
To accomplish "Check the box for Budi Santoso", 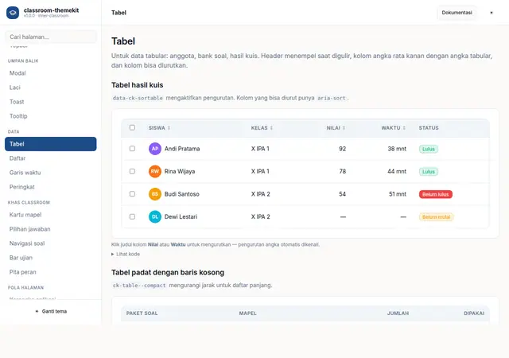I will coord(132,194).
